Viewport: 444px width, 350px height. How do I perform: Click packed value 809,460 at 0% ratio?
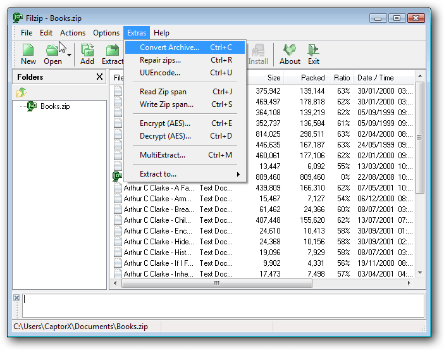(x=312, y=177)
